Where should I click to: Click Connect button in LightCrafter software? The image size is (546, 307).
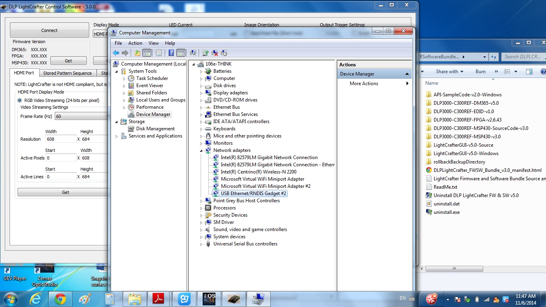[50, 30]
